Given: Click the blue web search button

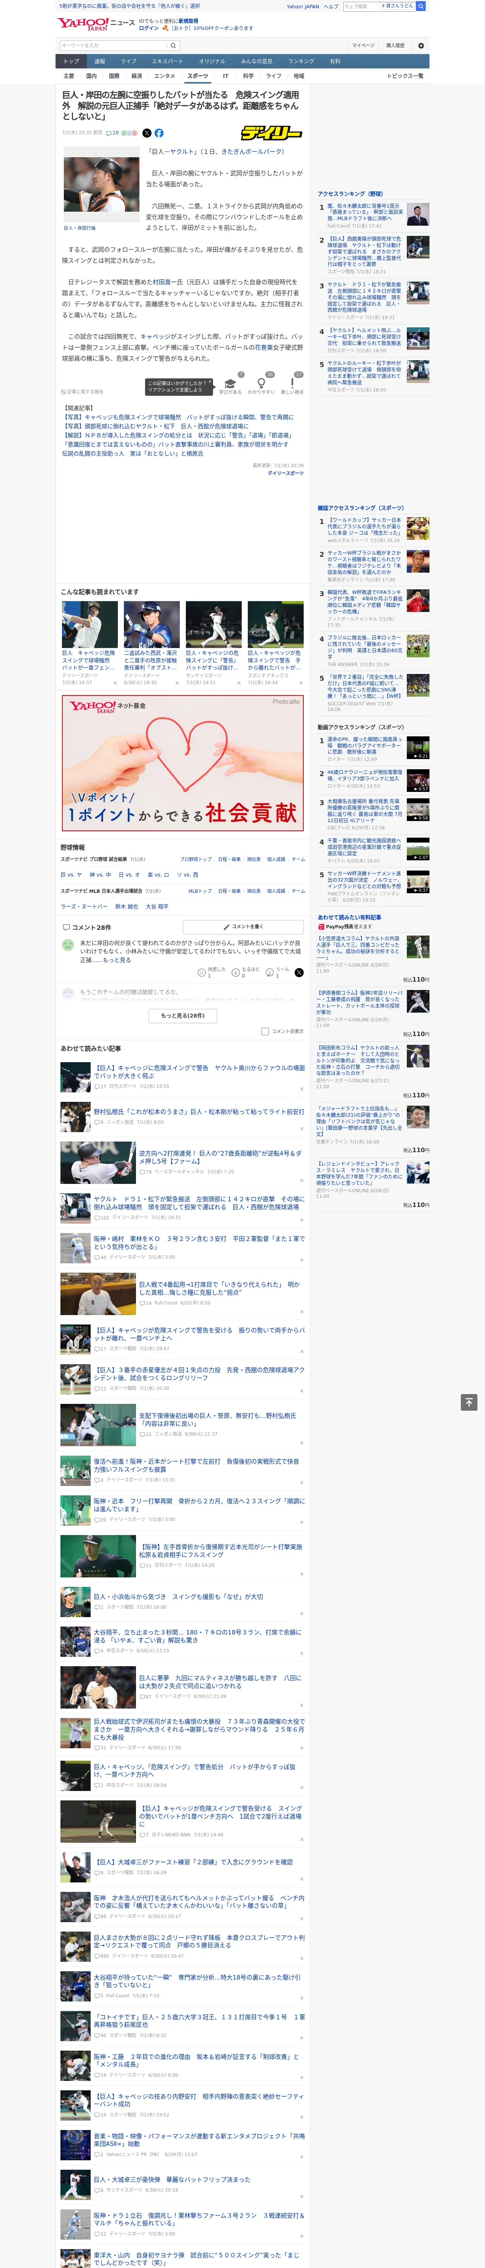Looking at the screenshot, I should tap(421, 6).
